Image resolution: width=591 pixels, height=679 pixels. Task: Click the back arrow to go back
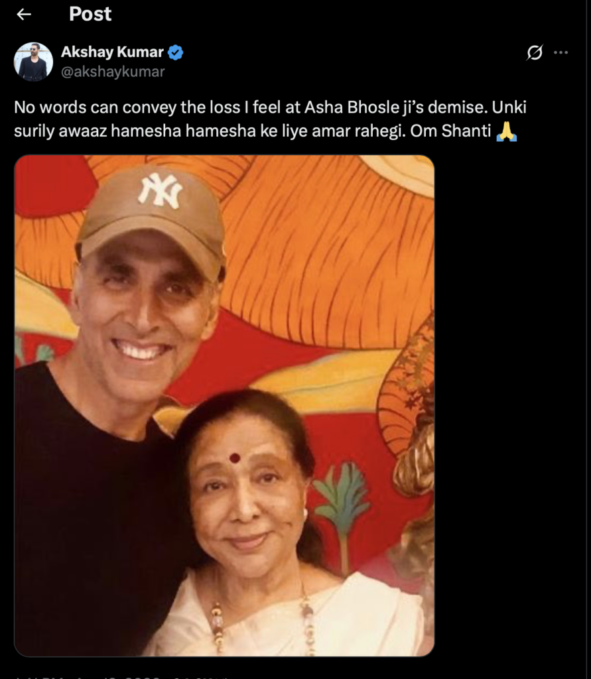(x=24, y=15)
